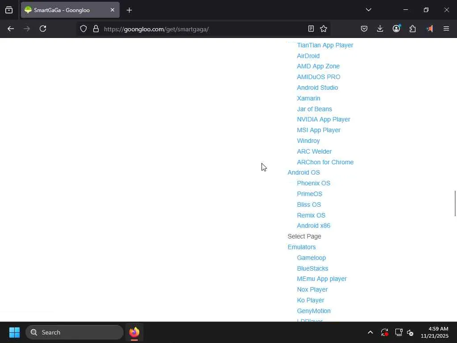The image size is (457, 343).
Task: Open Bliss OS link
Action: point(309,205)
